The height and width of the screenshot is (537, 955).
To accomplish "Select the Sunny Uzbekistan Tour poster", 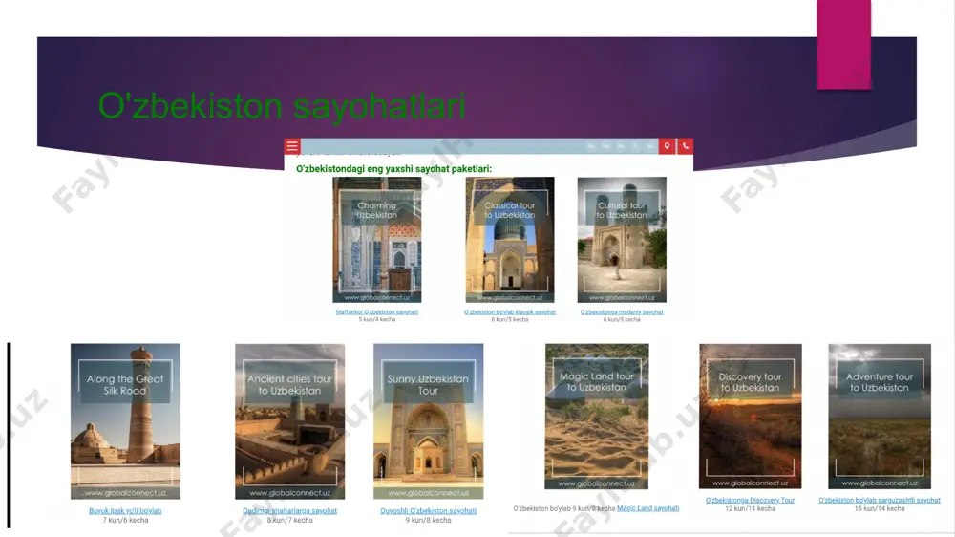I will (x=428, y=421).
